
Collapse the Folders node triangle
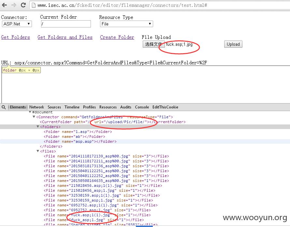pos(38,127)
